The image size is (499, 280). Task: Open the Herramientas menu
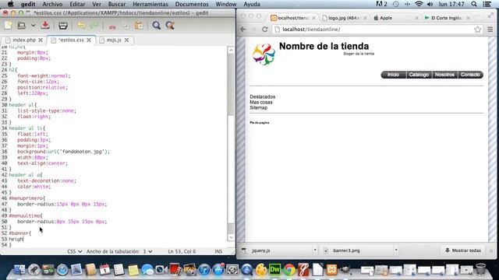(150, 4)
